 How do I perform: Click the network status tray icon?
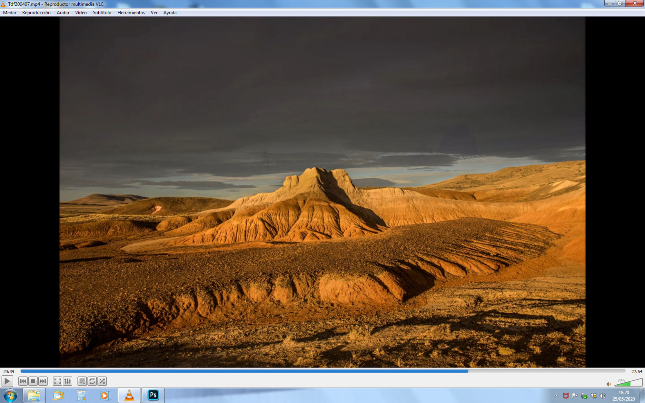coord(593,396)
